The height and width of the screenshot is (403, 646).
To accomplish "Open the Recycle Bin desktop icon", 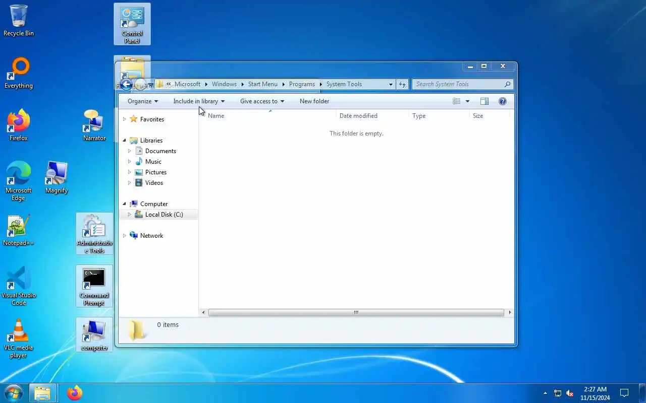I will tap(19, 21).
